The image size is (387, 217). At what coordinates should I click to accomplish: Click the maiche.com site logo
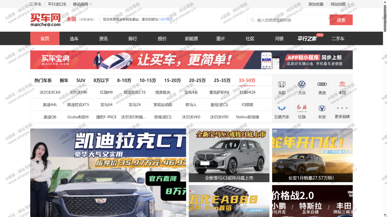[x=45, y=20]
